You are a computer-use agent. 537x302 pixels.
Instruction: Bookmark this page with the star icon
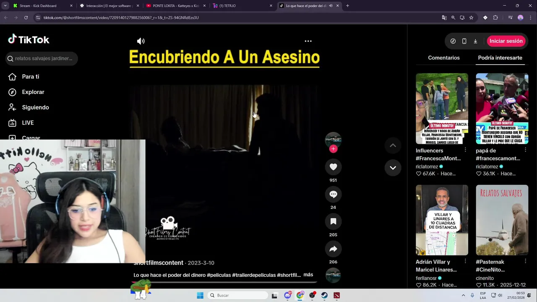471,18
